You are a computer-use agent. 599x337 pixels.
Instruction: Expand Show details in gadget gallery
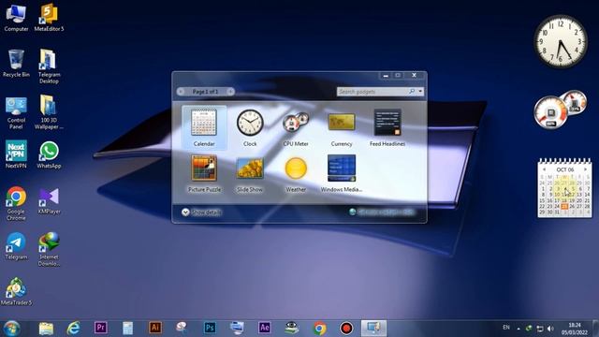201,212
